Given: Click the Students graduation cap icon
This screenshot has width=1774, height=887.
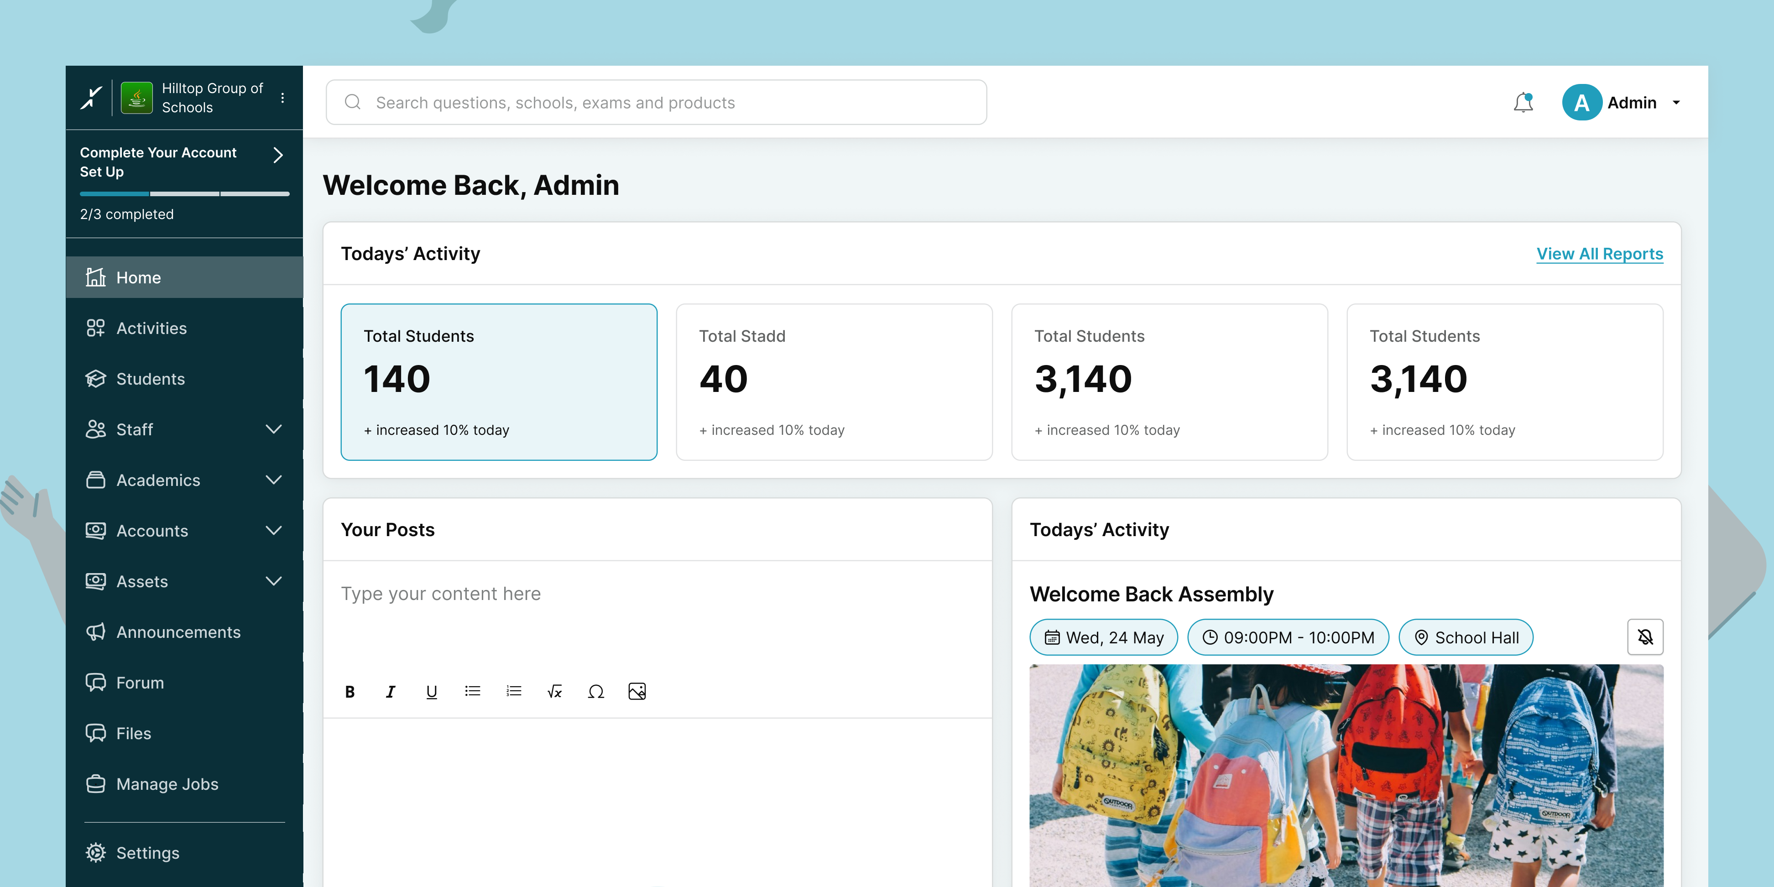Looking at the screenshot, I should pos(96,379).
